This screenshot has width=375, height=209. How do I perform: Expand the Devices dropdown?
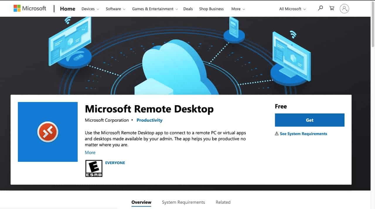tap(90, 9)
